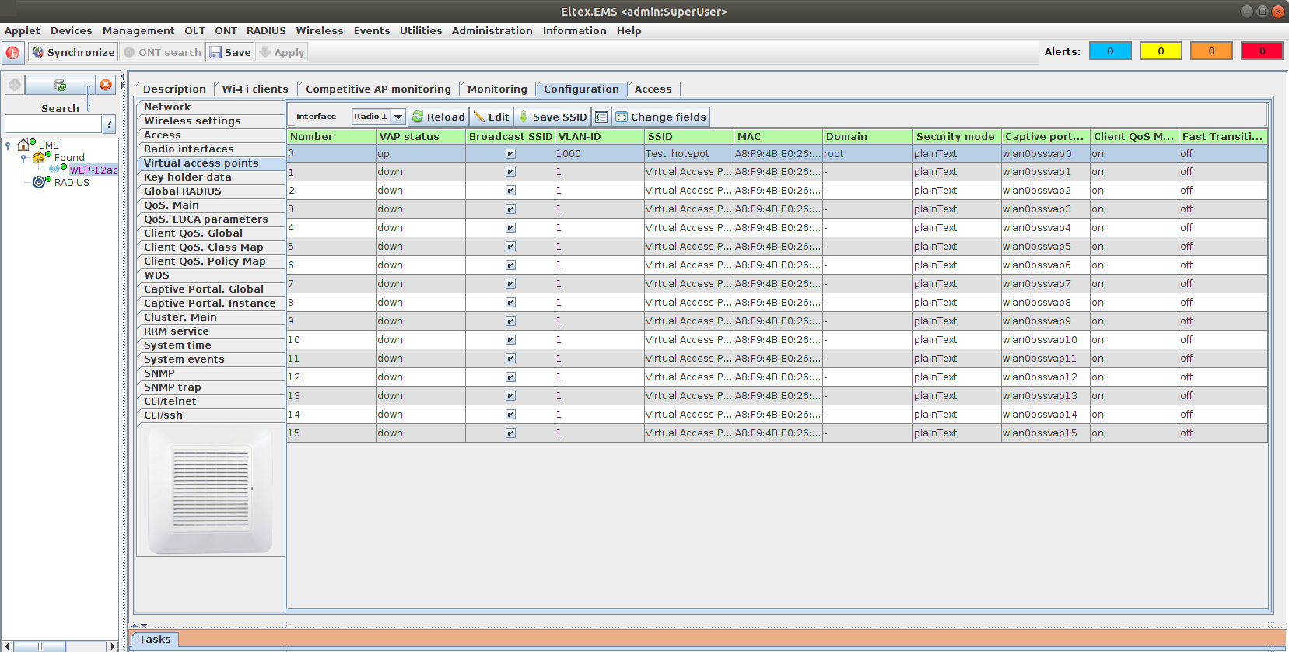Open the Interface Radio 1 dropdown
The height and width of the screenshot is (652, 1289).
[x=398, y=117]
